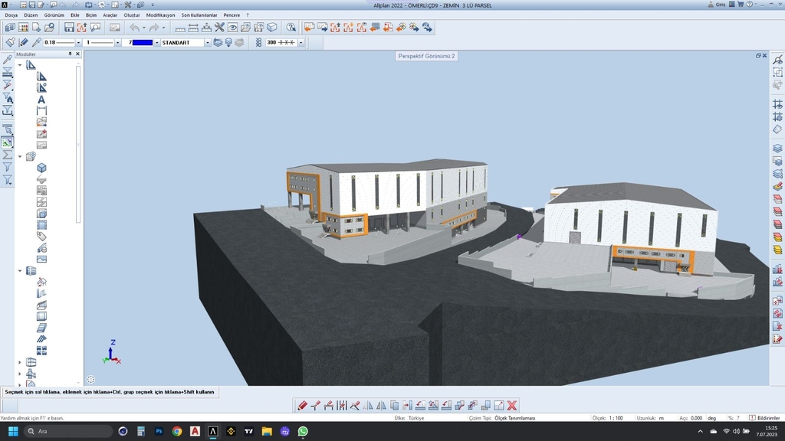The height and width of the screenshot is (441, 785).
Task: Open the STANDART layer dropdown
Action: [x=207, y=43]
